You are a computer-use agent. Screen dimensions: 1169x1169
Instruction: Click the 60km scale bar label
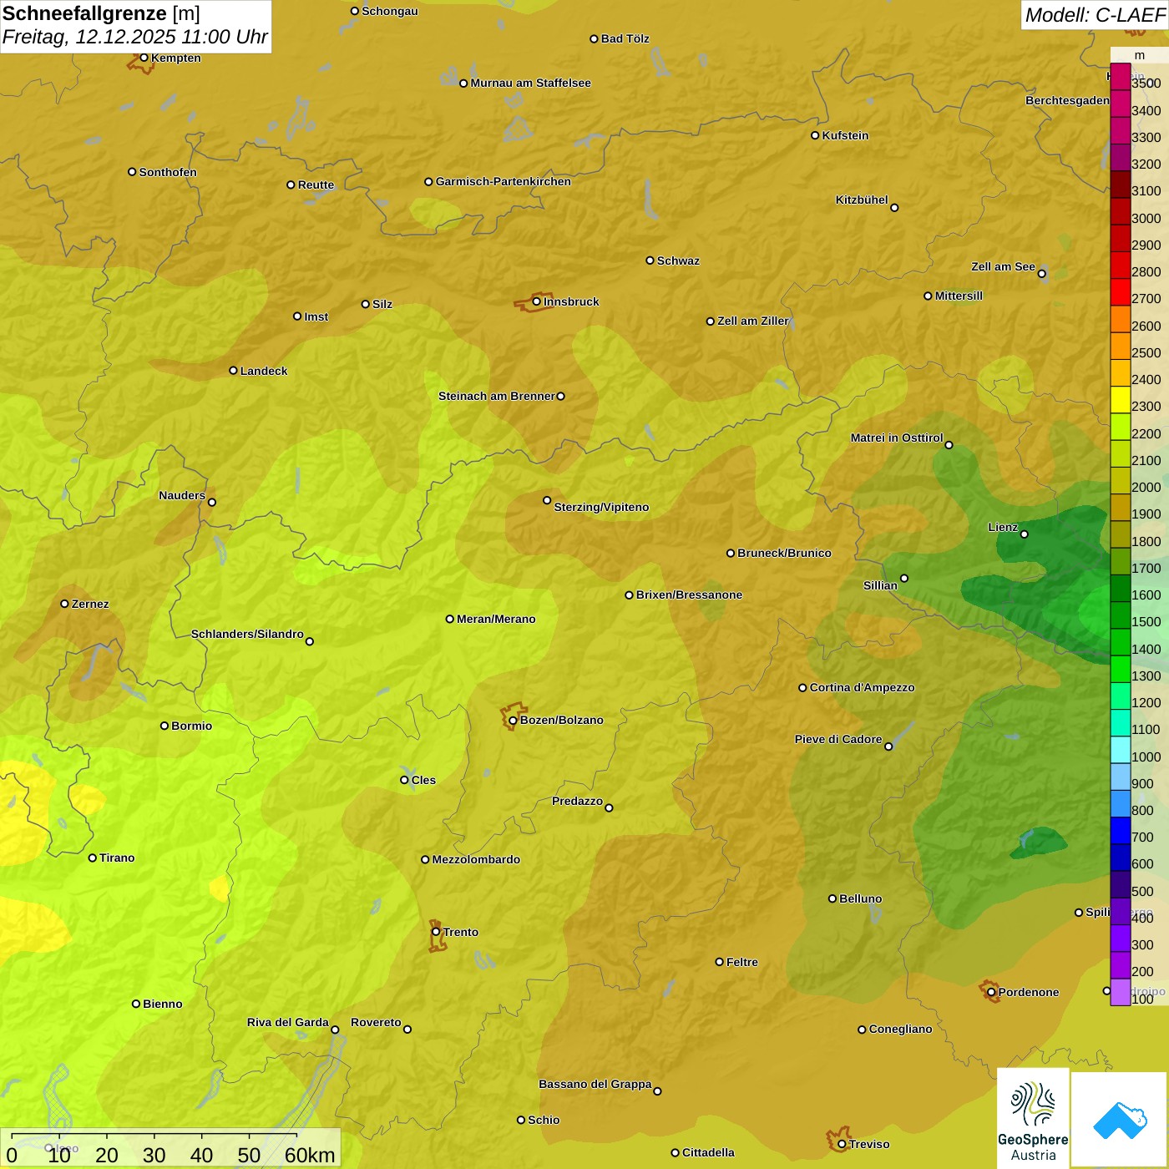coord(310,1155)
